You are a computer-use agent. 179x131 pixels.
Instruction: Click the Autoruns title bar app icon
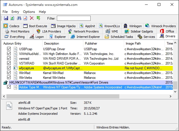tap(5, 5)
